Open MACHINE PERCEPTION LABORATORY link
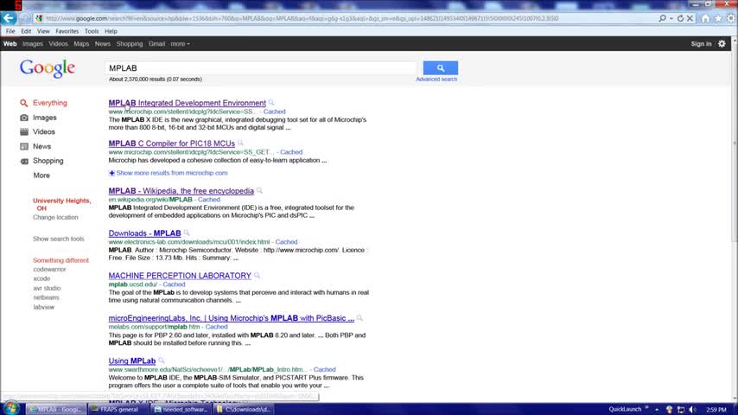 pos(180,276)
